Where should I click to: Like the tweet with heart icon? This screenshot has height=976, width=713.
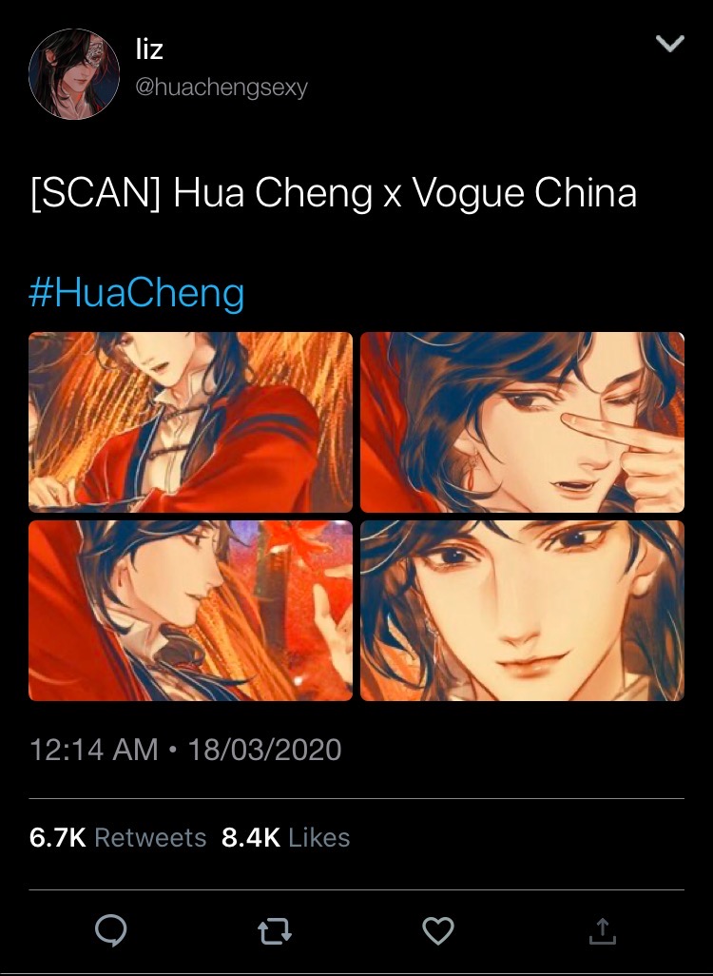coord(438,931)
